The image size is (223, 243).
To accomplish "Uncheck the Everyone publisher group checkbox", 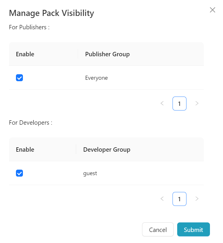I will tap(19, 78).
